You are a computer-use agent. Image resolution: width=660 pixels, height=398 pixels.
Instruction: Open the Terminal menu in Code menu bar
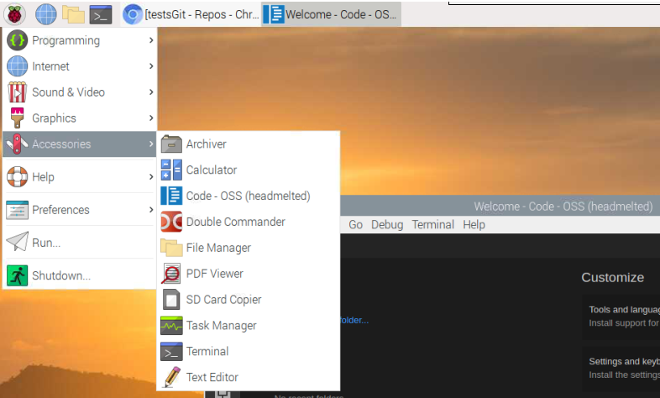tap(432, 225)
